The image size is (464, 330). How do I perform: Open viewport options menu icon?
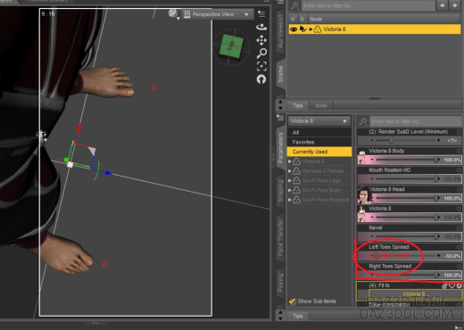(261, 13)
